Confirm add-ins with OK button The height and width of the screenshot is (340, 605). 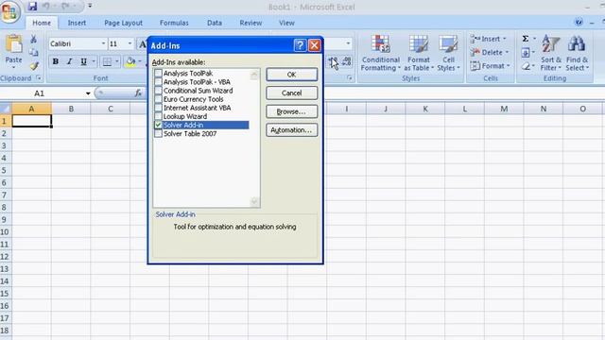[x=292, y=75]
